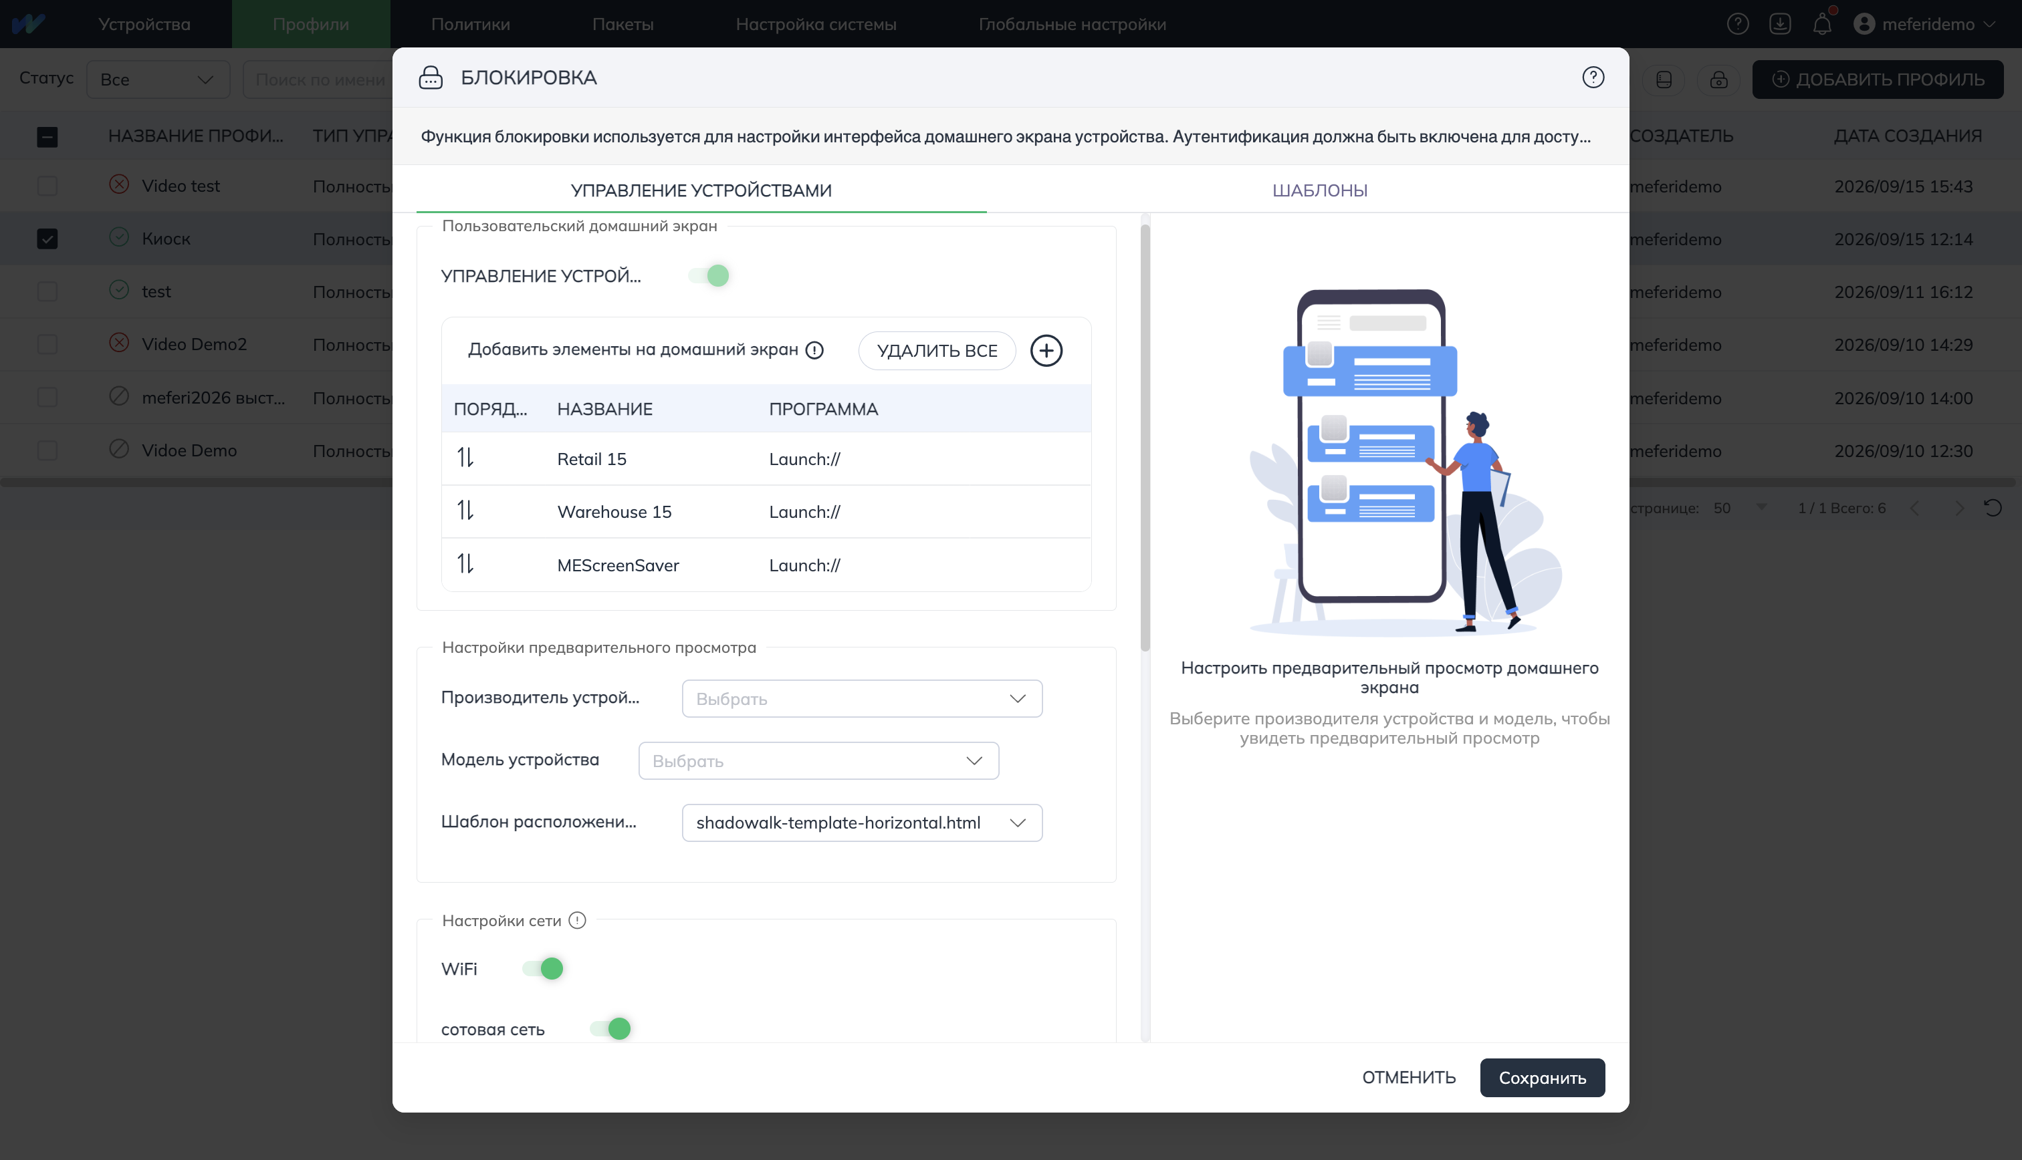
Task: Switch to the ШАБЛОНЫ tab
Action: [x=1319, y=190]
